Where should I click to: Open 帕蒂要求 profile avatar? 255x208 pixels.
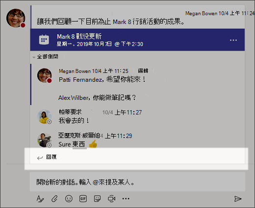click(x=45, y=116)
